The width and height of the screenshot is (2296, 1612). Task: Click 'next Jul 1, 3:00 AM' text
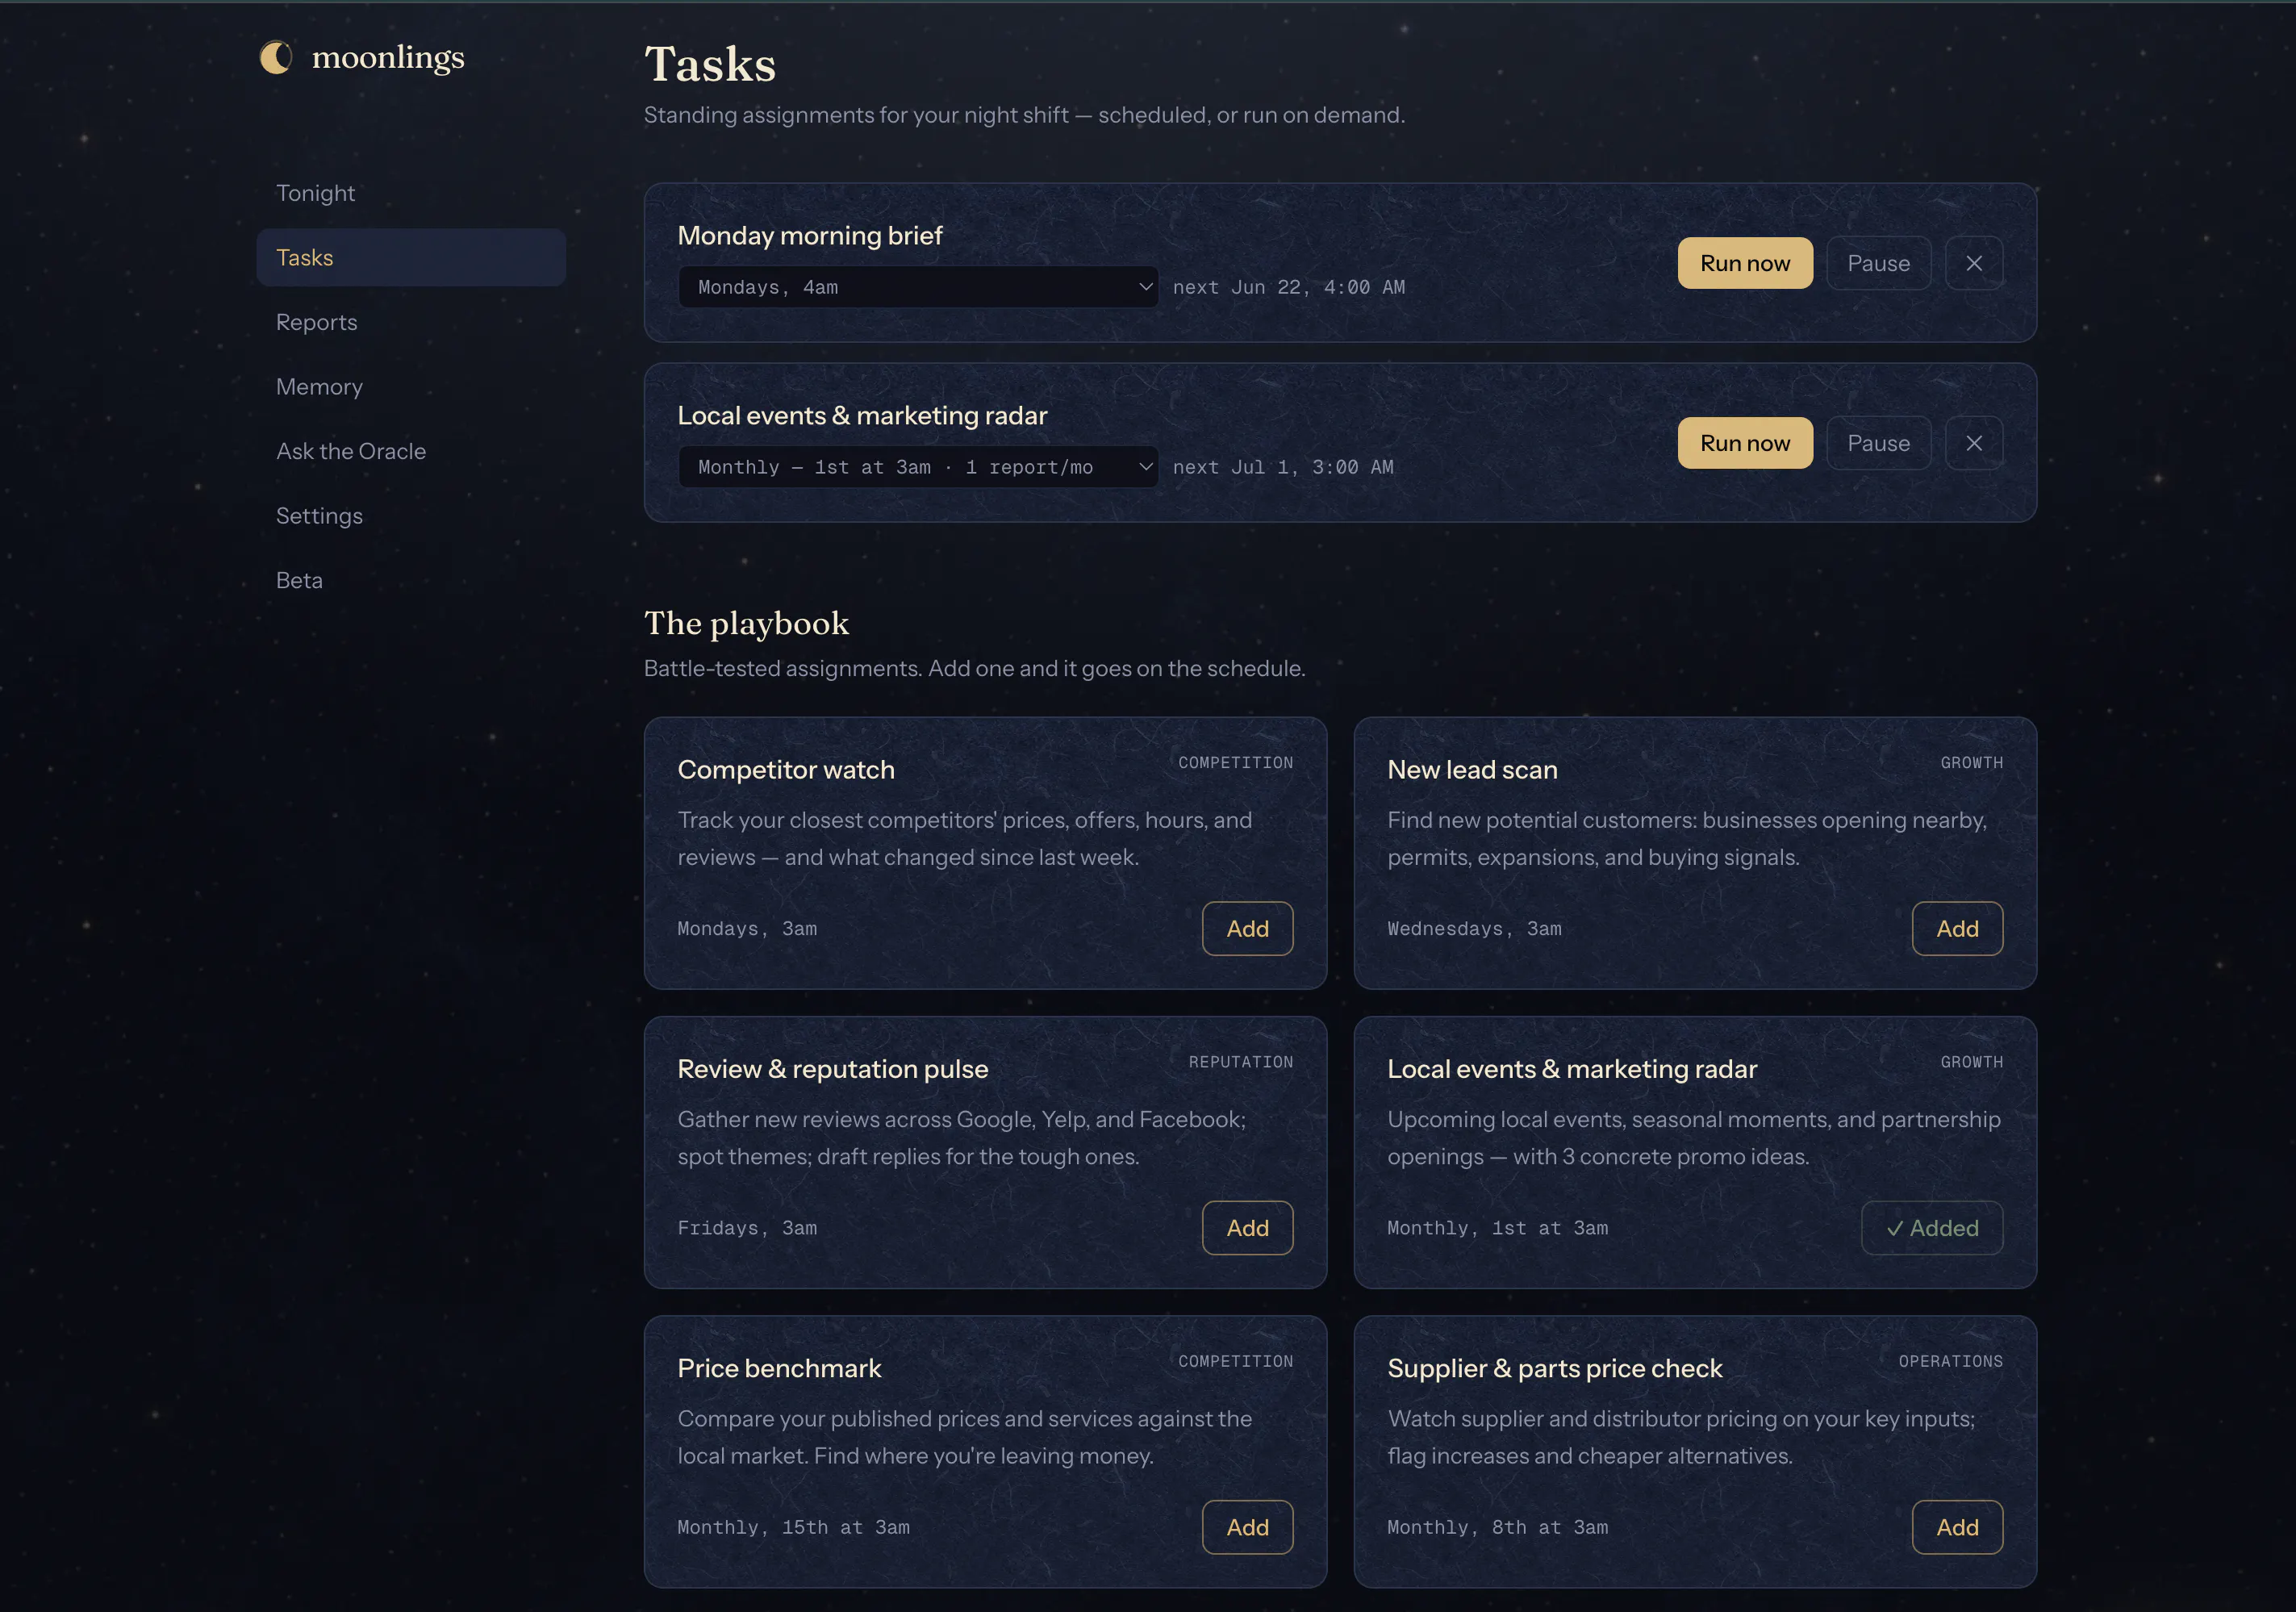(x=1282, y=467)
